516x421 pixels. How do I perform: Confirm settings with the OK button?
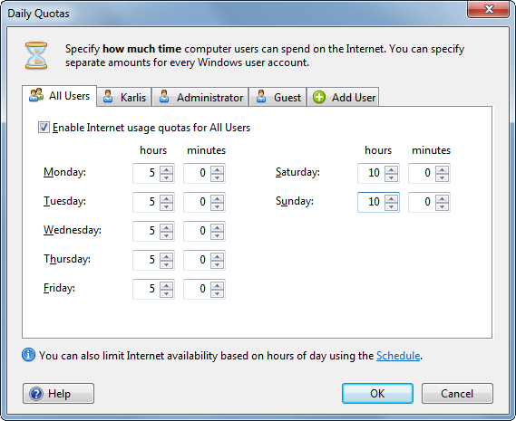(377, 393)
